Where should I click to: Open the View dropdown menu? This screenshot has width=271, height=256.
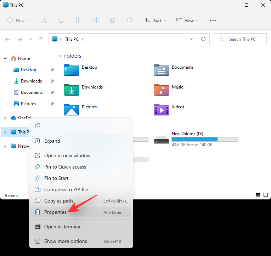pos(187,21)
